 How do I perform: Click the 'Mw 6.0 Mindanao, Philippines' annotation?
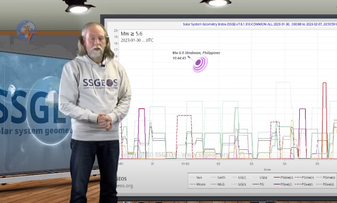[196, 53]
